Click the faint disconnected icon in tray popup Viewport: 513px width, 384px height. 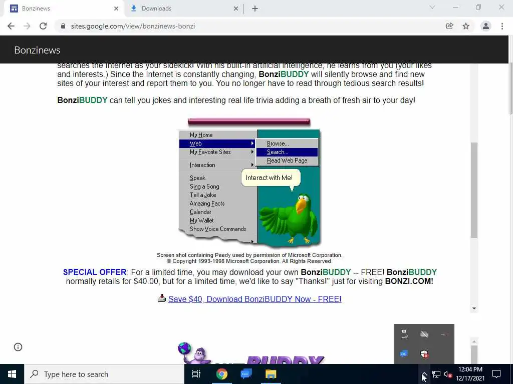point(444,334)
